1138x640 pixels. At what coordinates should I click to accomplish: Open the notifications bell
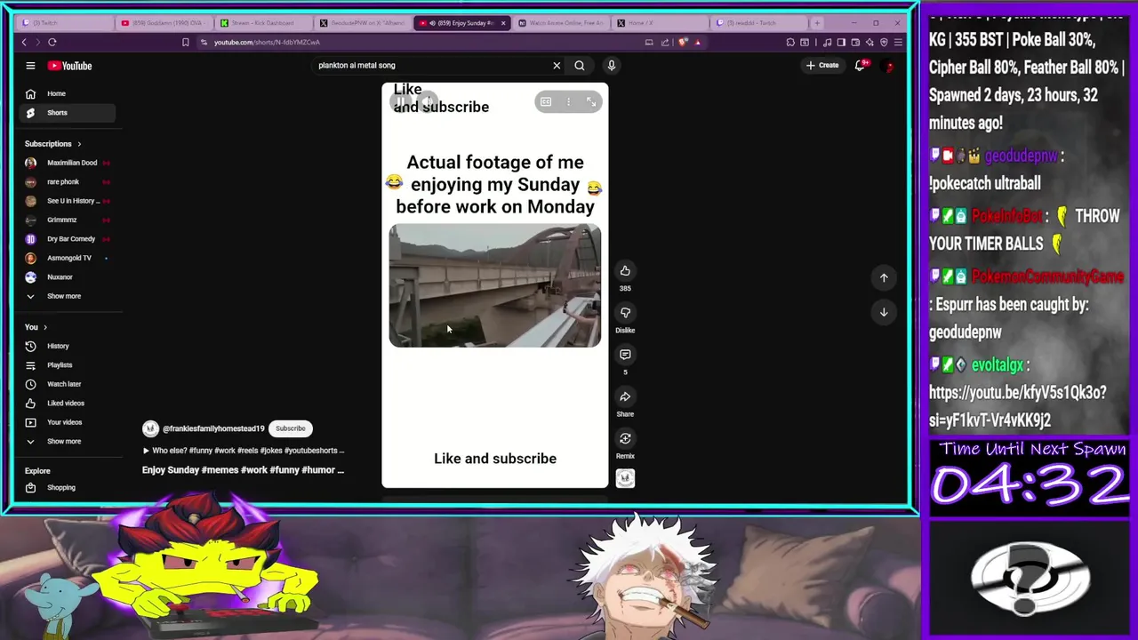(860, 65)
